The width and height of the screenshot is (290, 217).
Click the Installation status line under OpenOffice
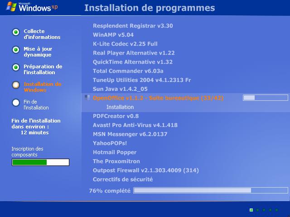pos(120,107)
